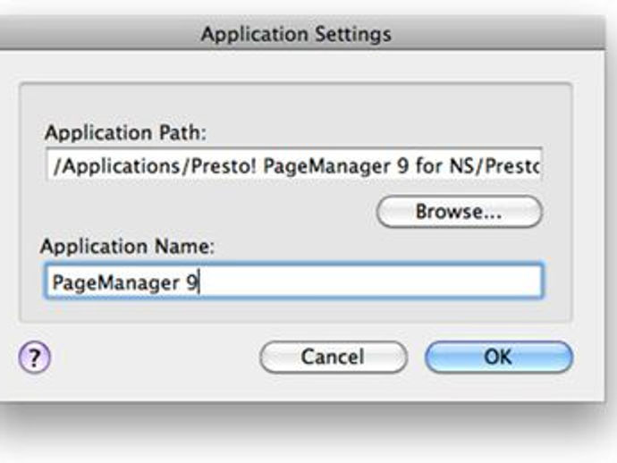Click Browse... to locate an application

click(x=460, y=212)
